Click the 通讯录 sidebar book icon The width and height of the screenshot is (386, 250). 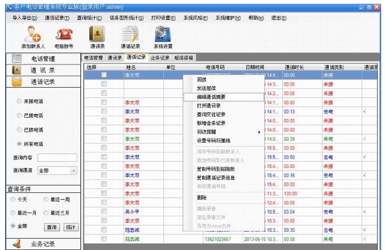17,70
